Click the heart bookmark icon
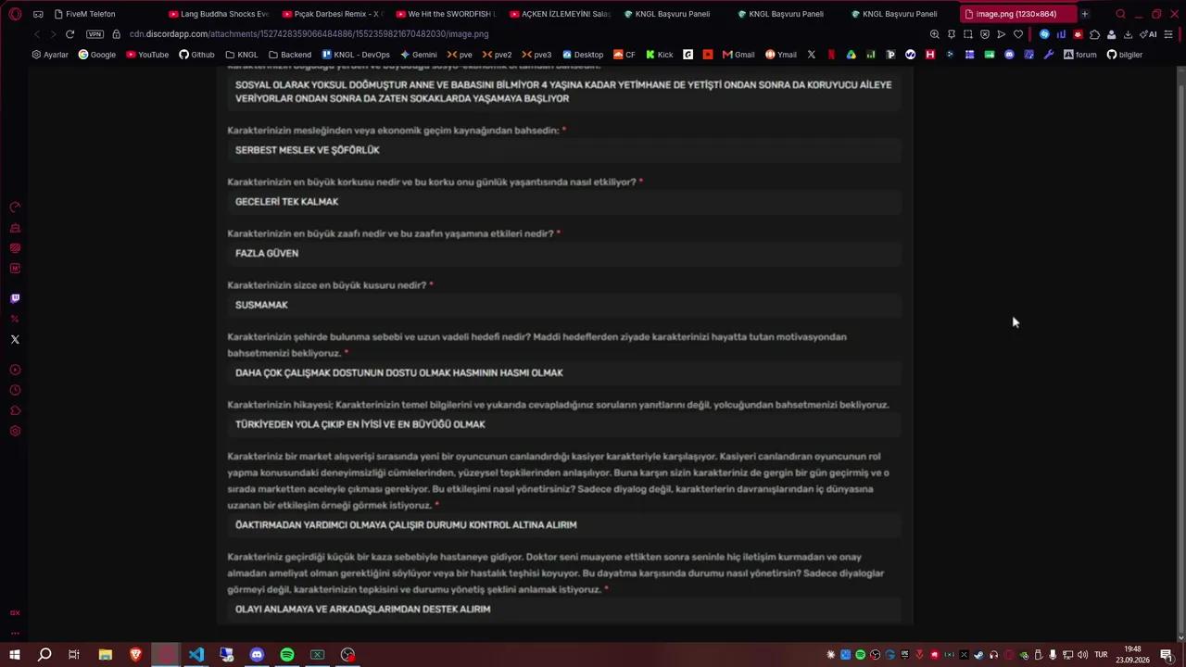The width and height of the screenshot is (1186, 667). pos(1017,34)
